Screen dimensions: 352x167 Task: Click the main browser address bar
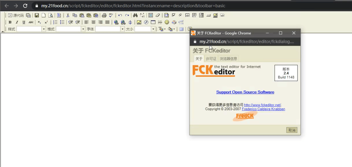[x=191, y=6]
